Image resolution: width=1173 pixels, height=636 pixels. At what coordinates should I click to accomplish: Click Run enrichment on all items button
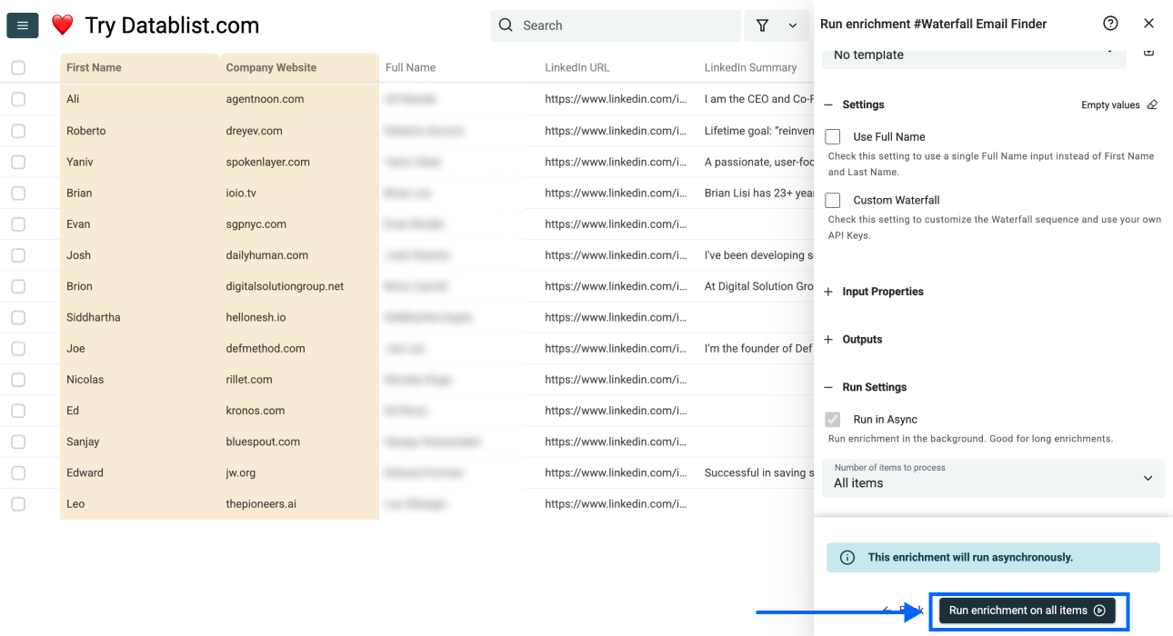tap(1027, 611)
